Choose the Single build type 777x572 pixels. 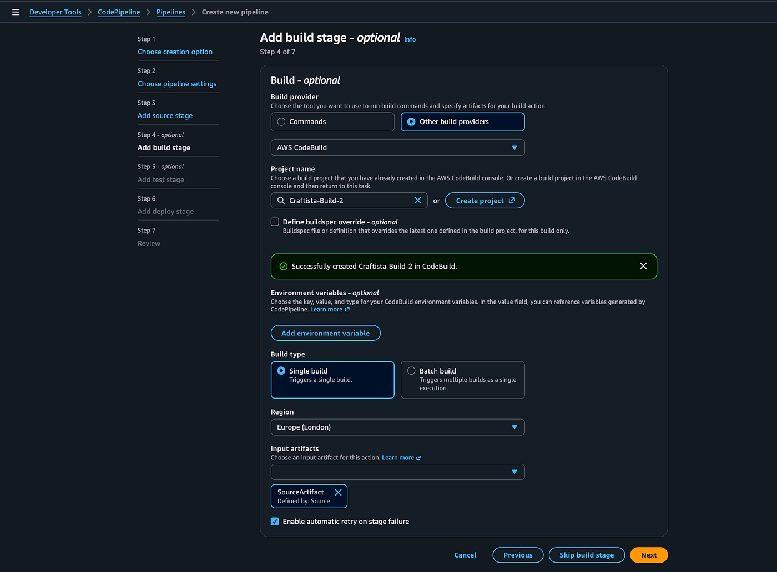tap(332, 380)
